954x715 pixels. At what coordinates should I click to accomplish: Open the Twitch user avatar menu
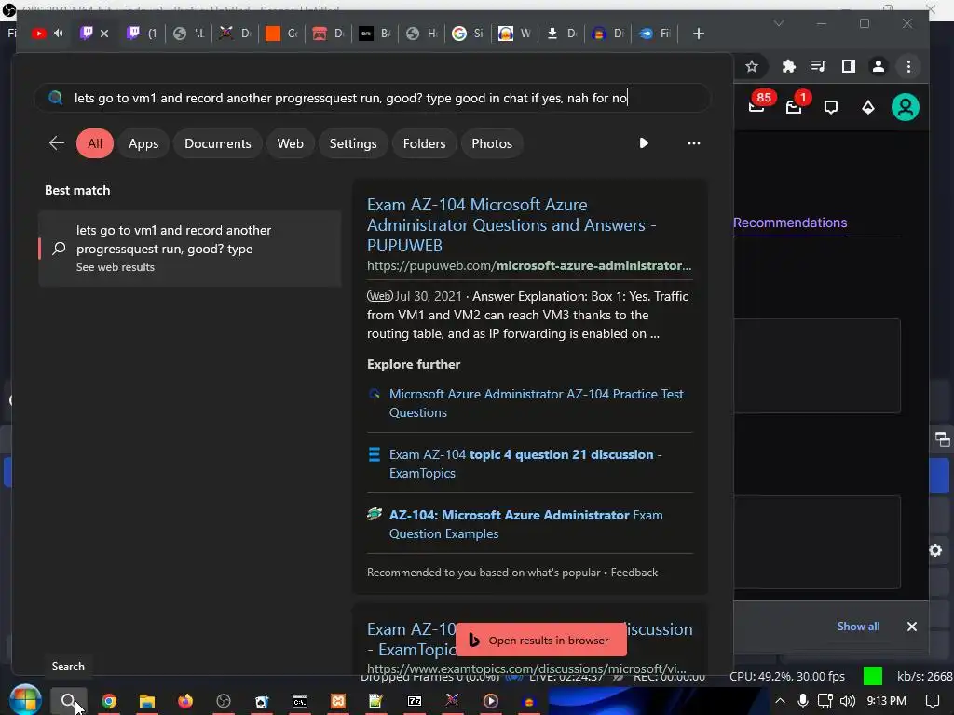(906, 108)
